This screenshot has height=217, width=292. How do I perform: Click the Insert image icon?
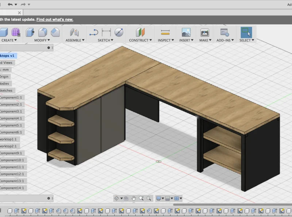pyautogui.click(x=186, y=32)
